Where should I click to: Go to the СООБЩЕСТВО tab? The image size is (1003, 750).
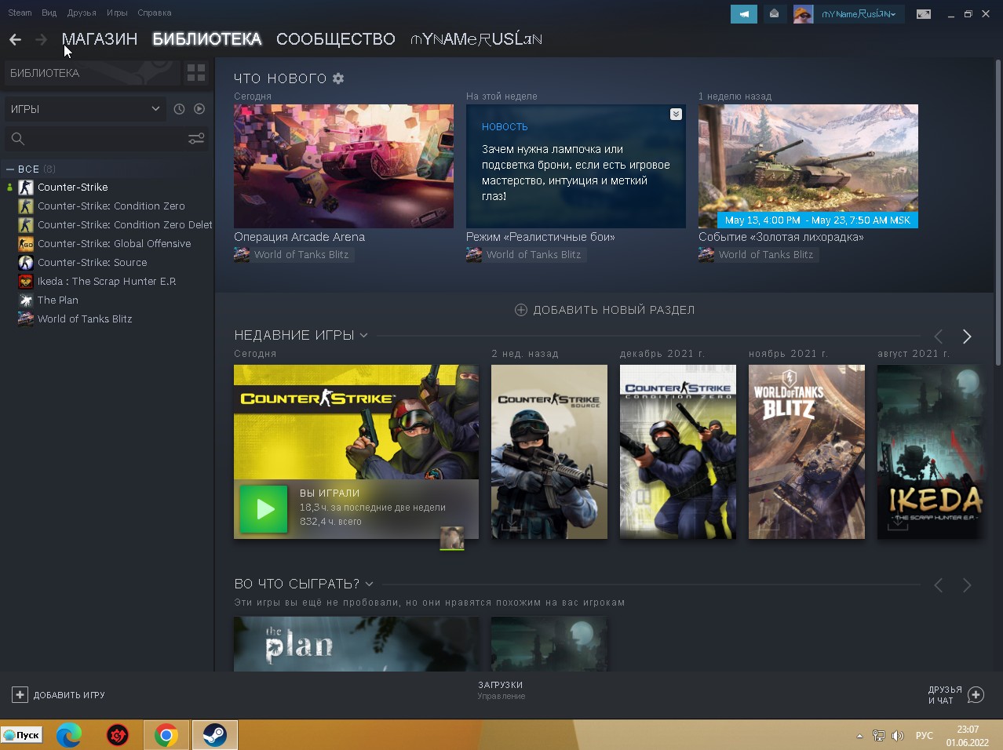tap(335, 39)
